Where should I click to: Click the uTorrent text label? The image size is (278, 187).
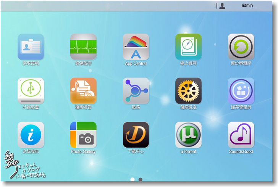(189, 152)
